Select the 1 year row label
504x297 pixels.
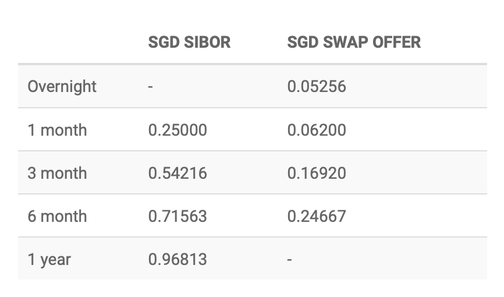(48, 259)
